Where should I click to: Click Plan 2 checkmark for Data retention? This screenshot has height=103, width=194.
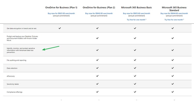pos(97,68)
